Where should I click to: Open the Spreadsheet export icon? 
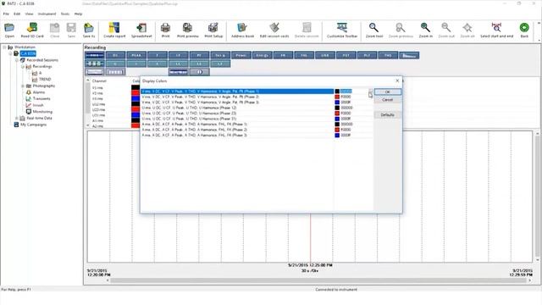(x=141, y=30)
